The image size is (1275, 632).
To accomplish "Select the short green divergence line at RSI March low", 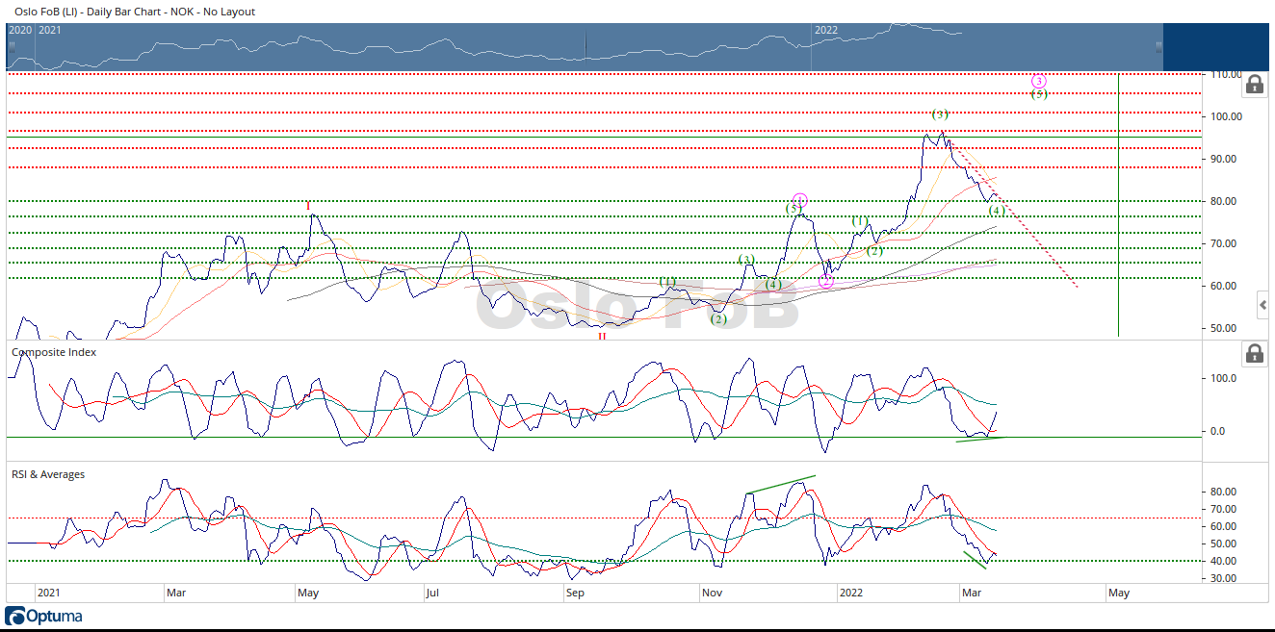I will (976, 562).
